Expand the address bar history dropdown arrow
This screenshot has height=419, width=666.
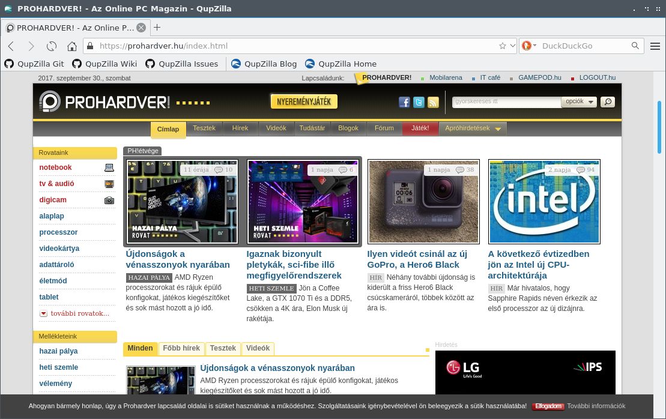tap(513, 46)
